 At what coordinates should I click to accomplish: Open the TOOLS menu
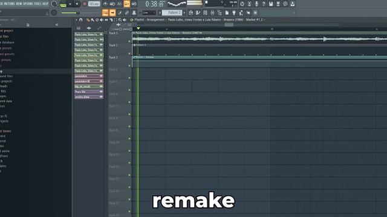37,4
